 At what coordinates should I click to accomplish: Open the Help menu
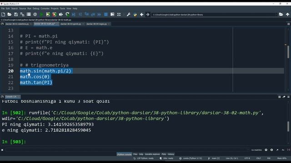point(75,9)
